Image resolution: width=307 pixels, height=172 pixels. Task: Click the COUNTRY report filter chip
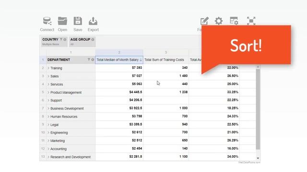54,42
